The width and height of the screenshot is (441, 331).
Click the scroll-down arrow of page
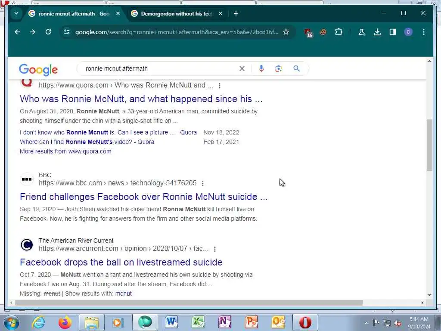(x=429, y=295)
